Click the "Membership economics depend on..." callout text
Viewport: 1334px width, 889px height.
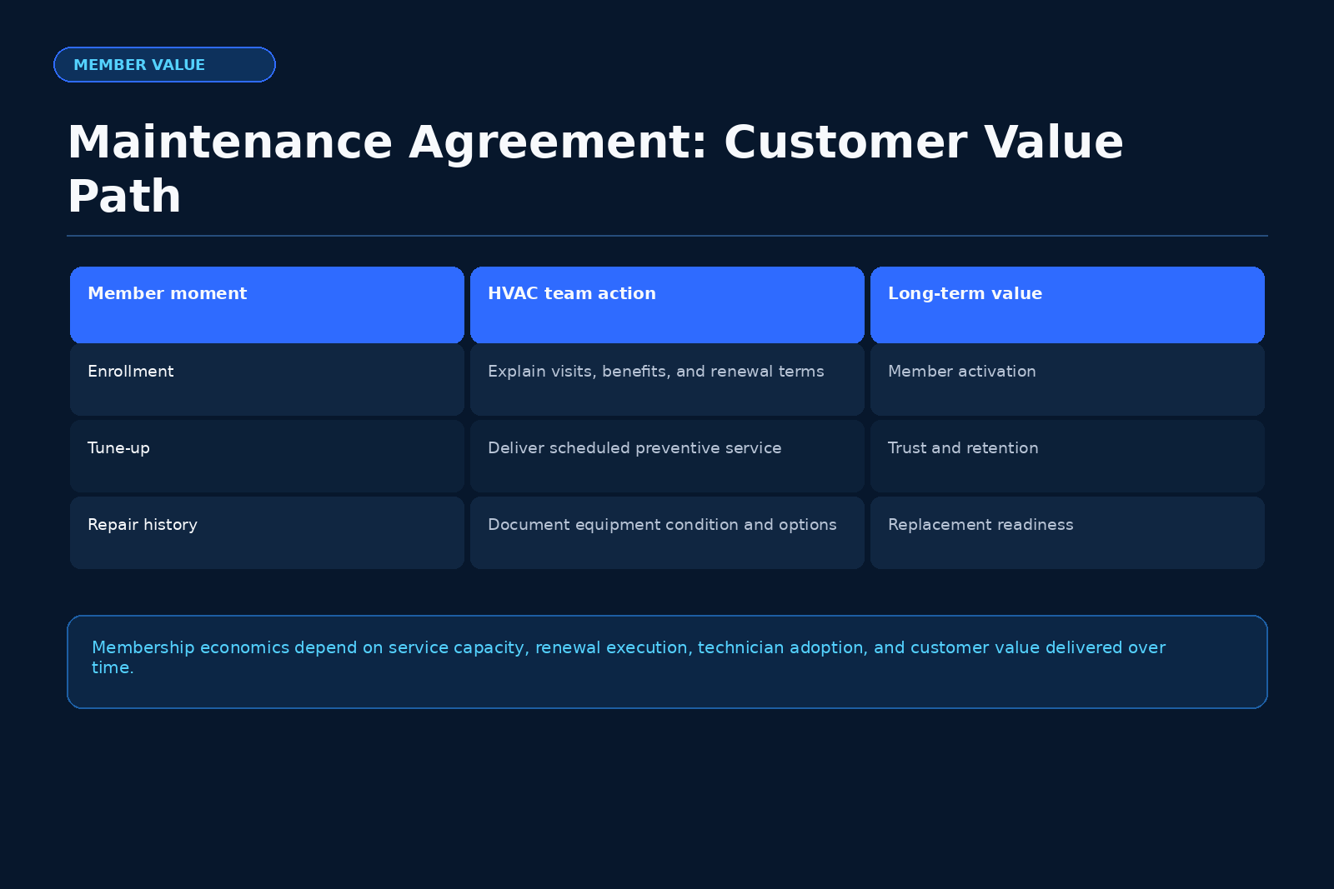click(629, 657)
